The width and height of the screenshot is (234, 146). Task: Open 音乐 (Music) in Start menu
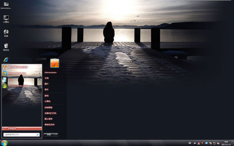[46, 90]
